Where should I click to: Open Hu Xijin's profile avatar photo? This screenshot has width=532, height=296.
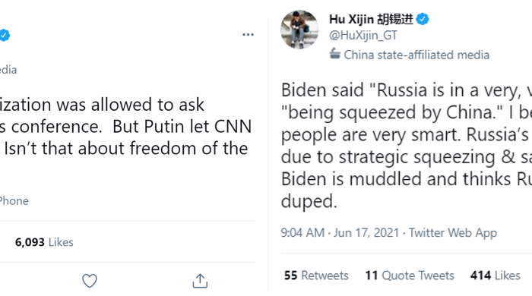(299, 30)
